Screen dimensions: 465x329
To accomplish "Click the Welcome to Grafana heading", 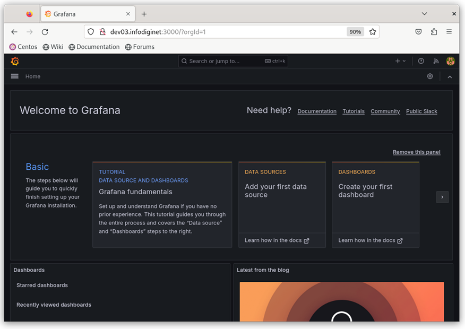I will coord(70,110).
